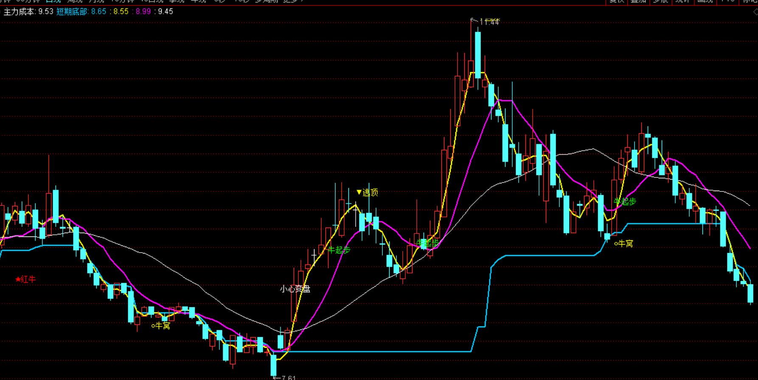
Task: Click the 小心变盘 warning label
Action: (x=295, y=289)
